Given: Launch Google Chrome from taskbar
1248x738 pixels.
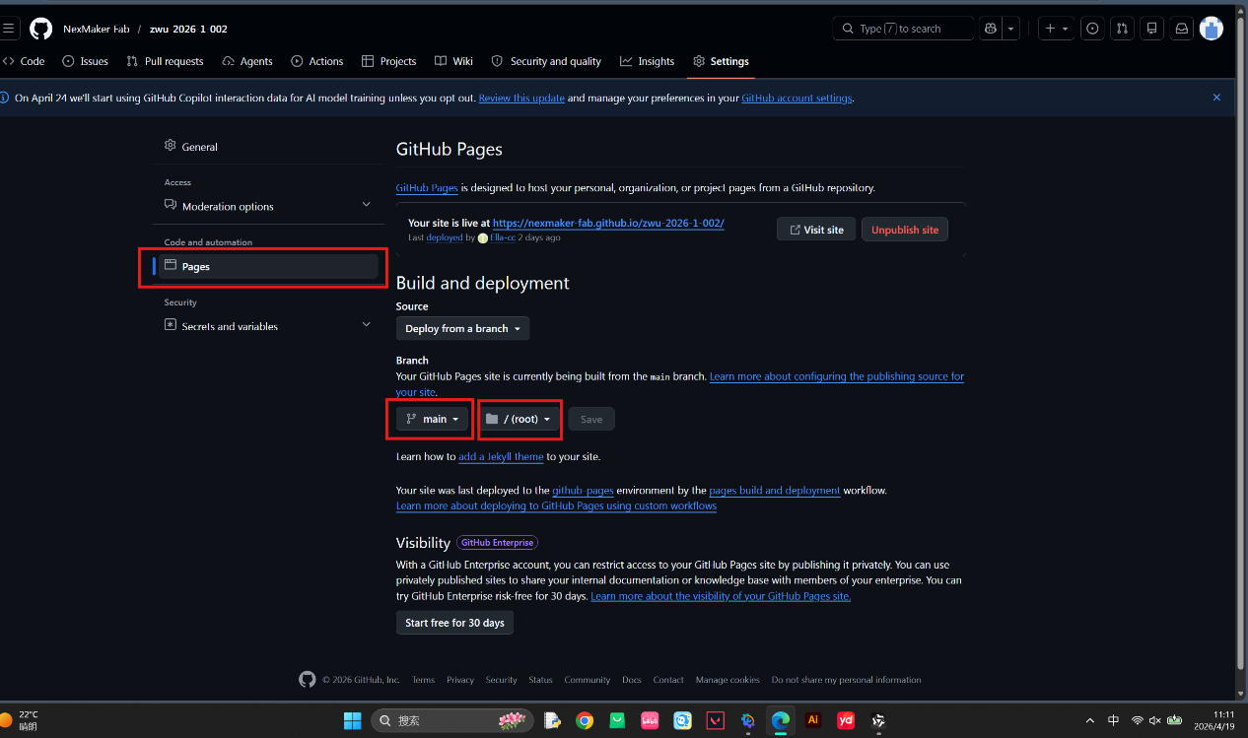Looking at the screenshot, I should [585, 720].
